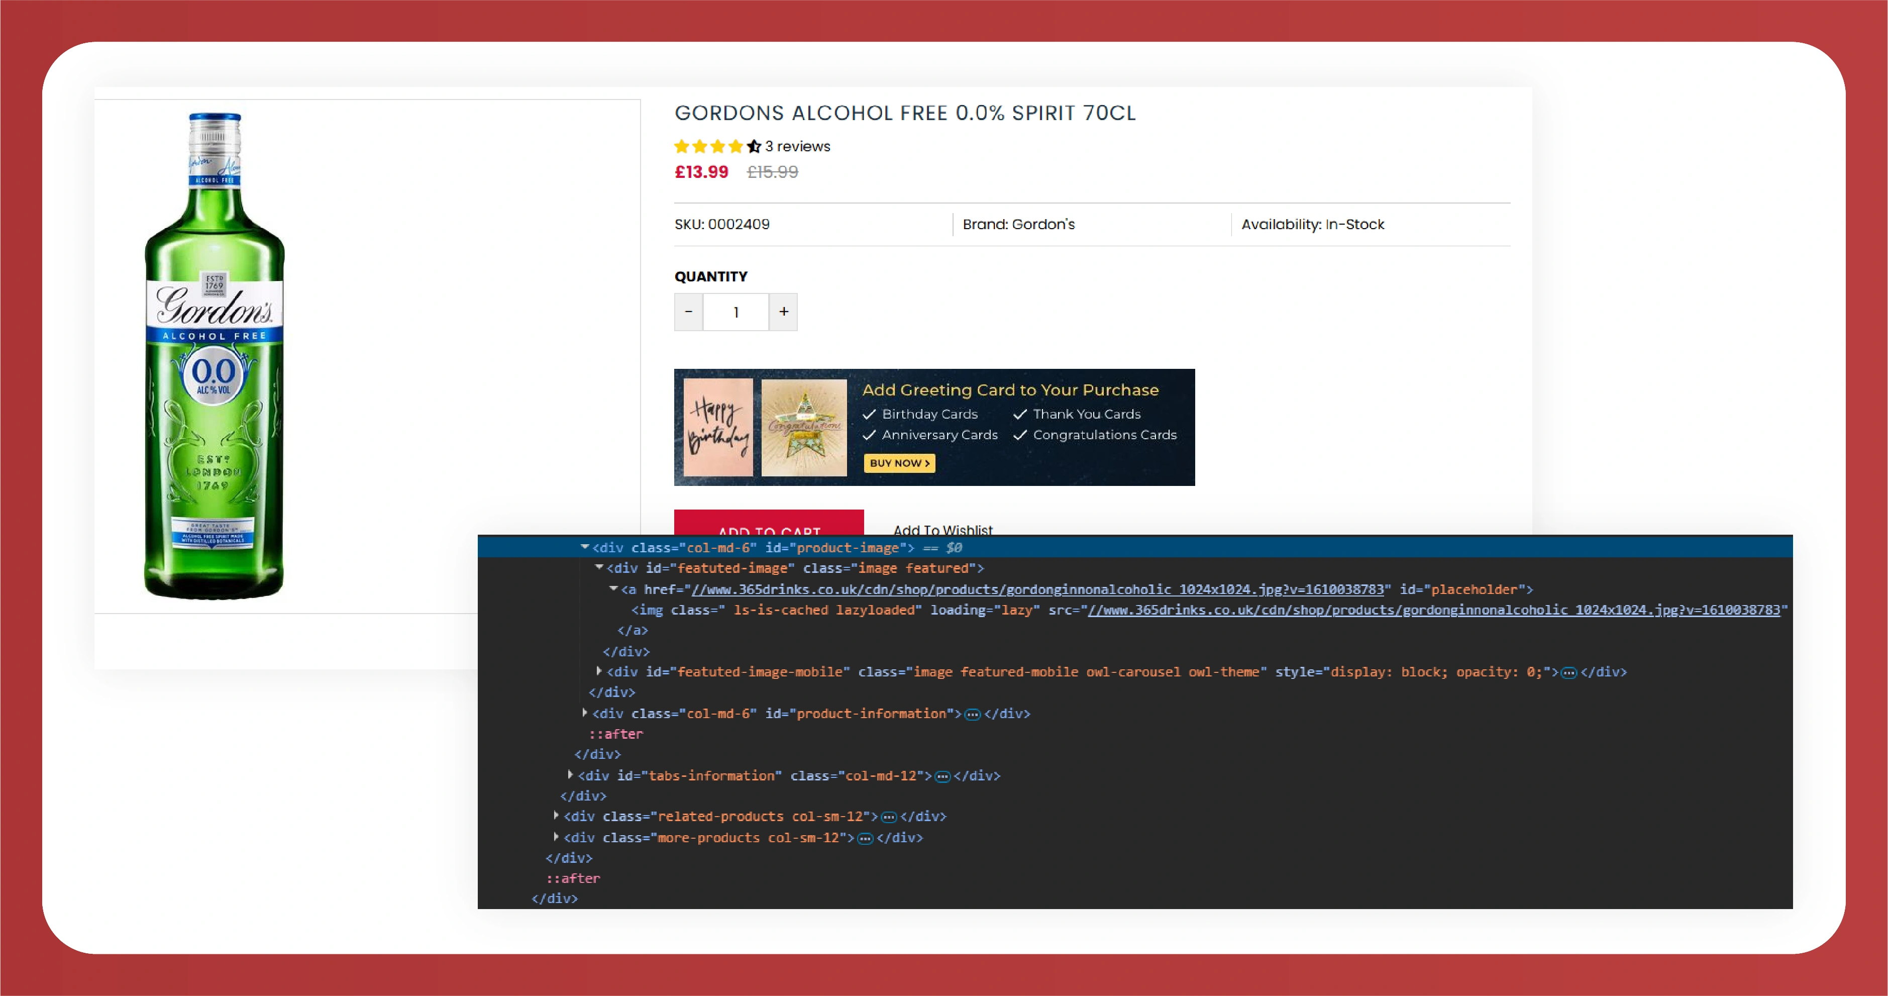The image size is (1888, 996).
Task: Open the href URL in the anchor tag
Action: pos(1037,589)
